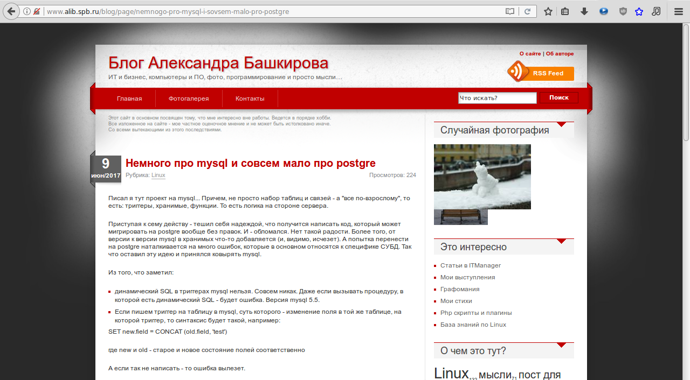The width and height of the screenshot is (690, 380).
Task: Click the мысли tag in tag cloud
Action: click(x=495, y=375)
